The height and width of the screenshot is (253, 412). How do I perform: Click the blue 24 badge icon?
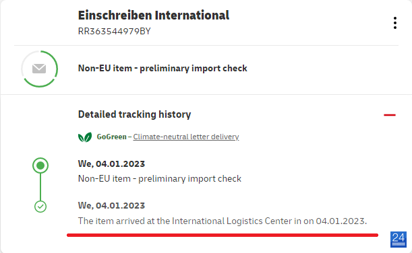click(x=399, y=240)
